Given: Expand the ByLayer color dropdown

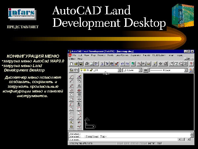Looking at the screenshot, I should tap(140, 70).
